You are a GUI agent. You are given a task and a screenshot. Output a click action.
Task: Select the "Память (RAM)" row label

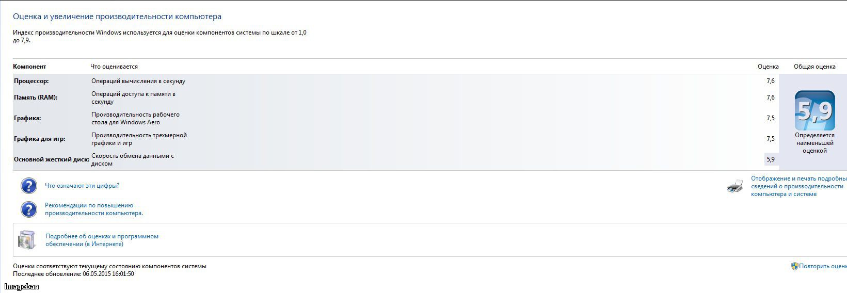[x=36, y=97]
